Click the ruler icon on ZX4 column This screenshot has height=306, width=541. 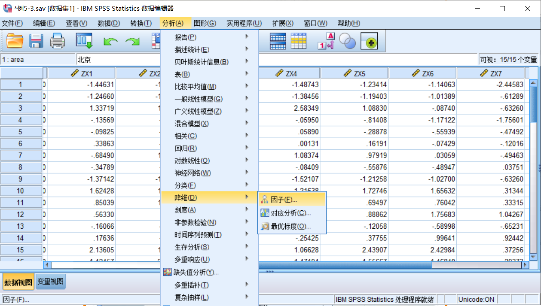click(x=279, y=73)
